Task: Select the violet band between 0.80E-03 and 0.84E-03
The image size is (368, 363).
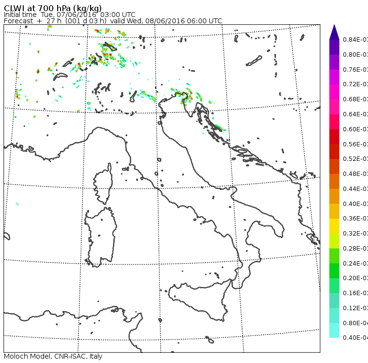Action: (x=334, y=47)
